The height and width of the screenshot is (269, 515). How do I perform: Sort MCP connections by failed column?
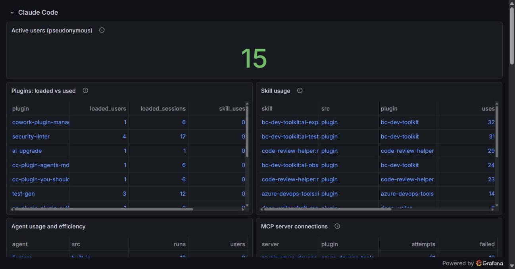[487, 244]
